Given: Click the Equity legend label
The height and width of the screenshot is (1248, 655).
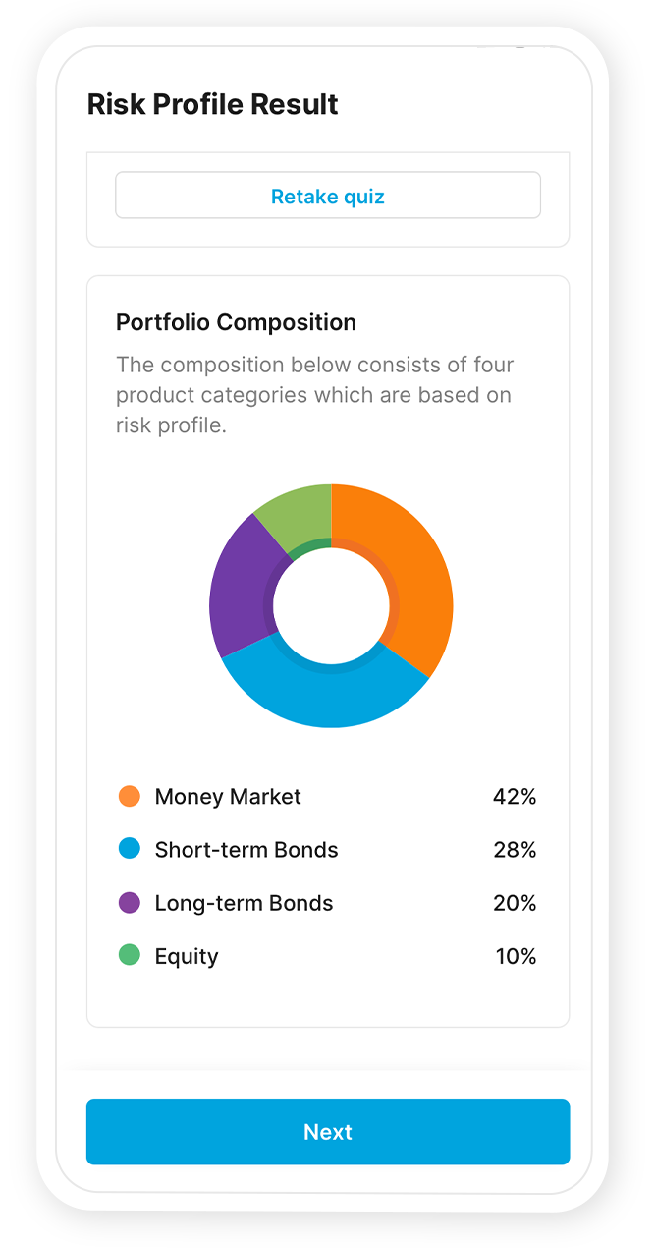Looking at the screenshot, I should coord(187,956).
